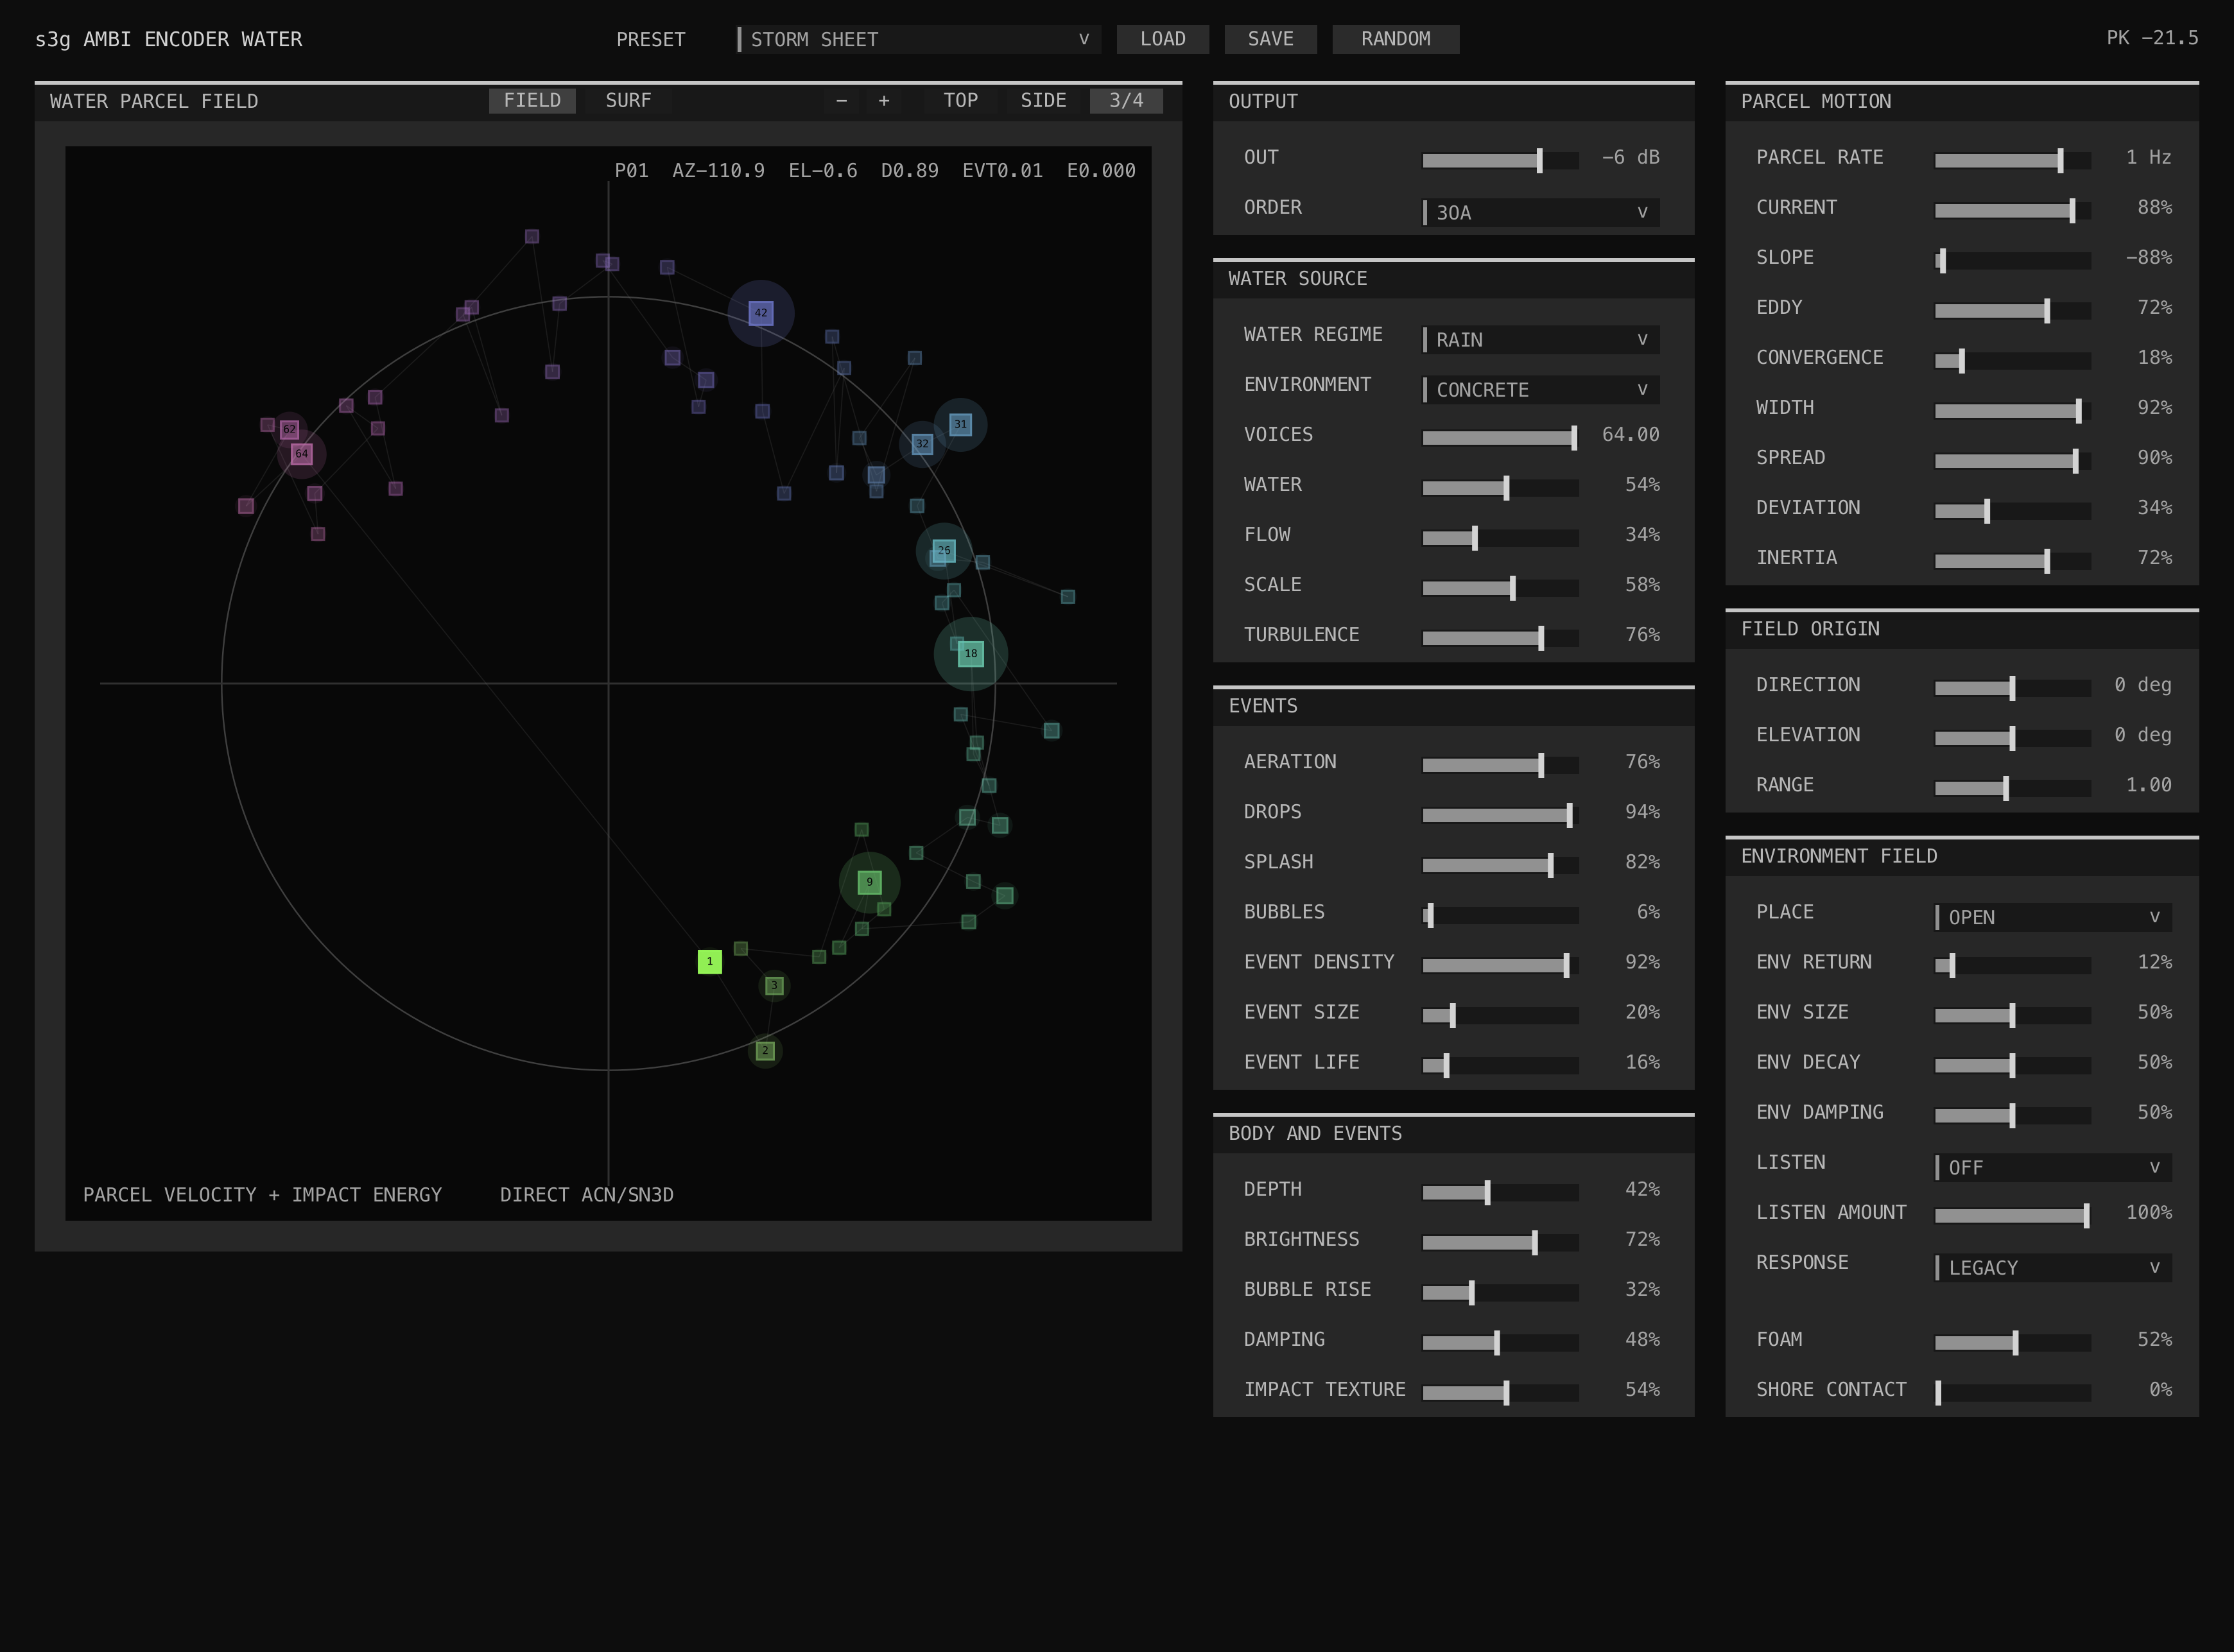Adjust the EVENT DENSITY slider

point(1501,964)
